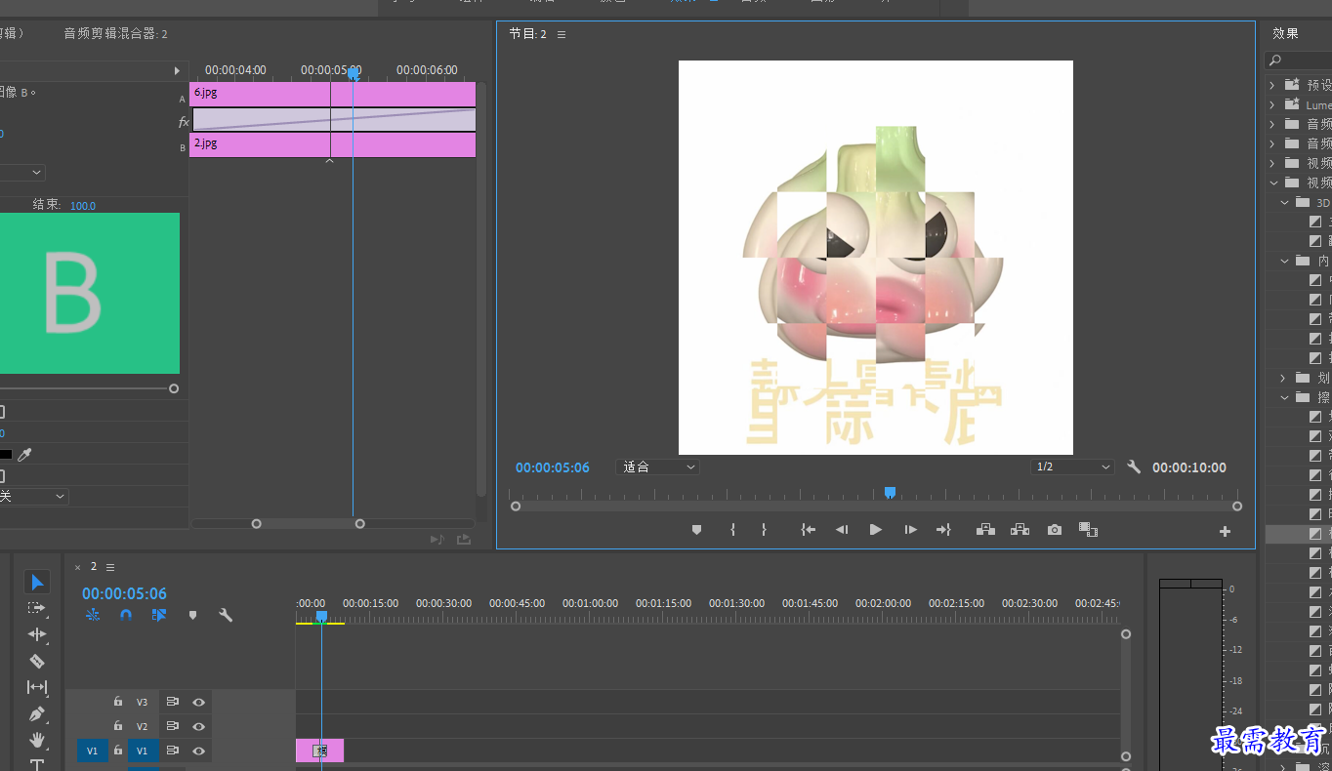Open the 节目: 2 panel menu
The image size is (1332, 771).
click(562, 35)
